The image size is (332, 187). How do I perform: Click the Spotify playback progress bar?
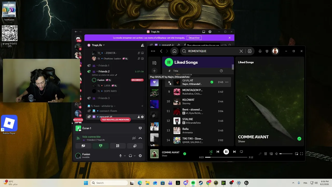(x=226, y=157)
